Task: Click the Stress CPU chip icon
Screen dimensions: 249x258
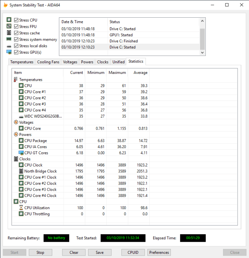Action: click(x=9, y=20)
